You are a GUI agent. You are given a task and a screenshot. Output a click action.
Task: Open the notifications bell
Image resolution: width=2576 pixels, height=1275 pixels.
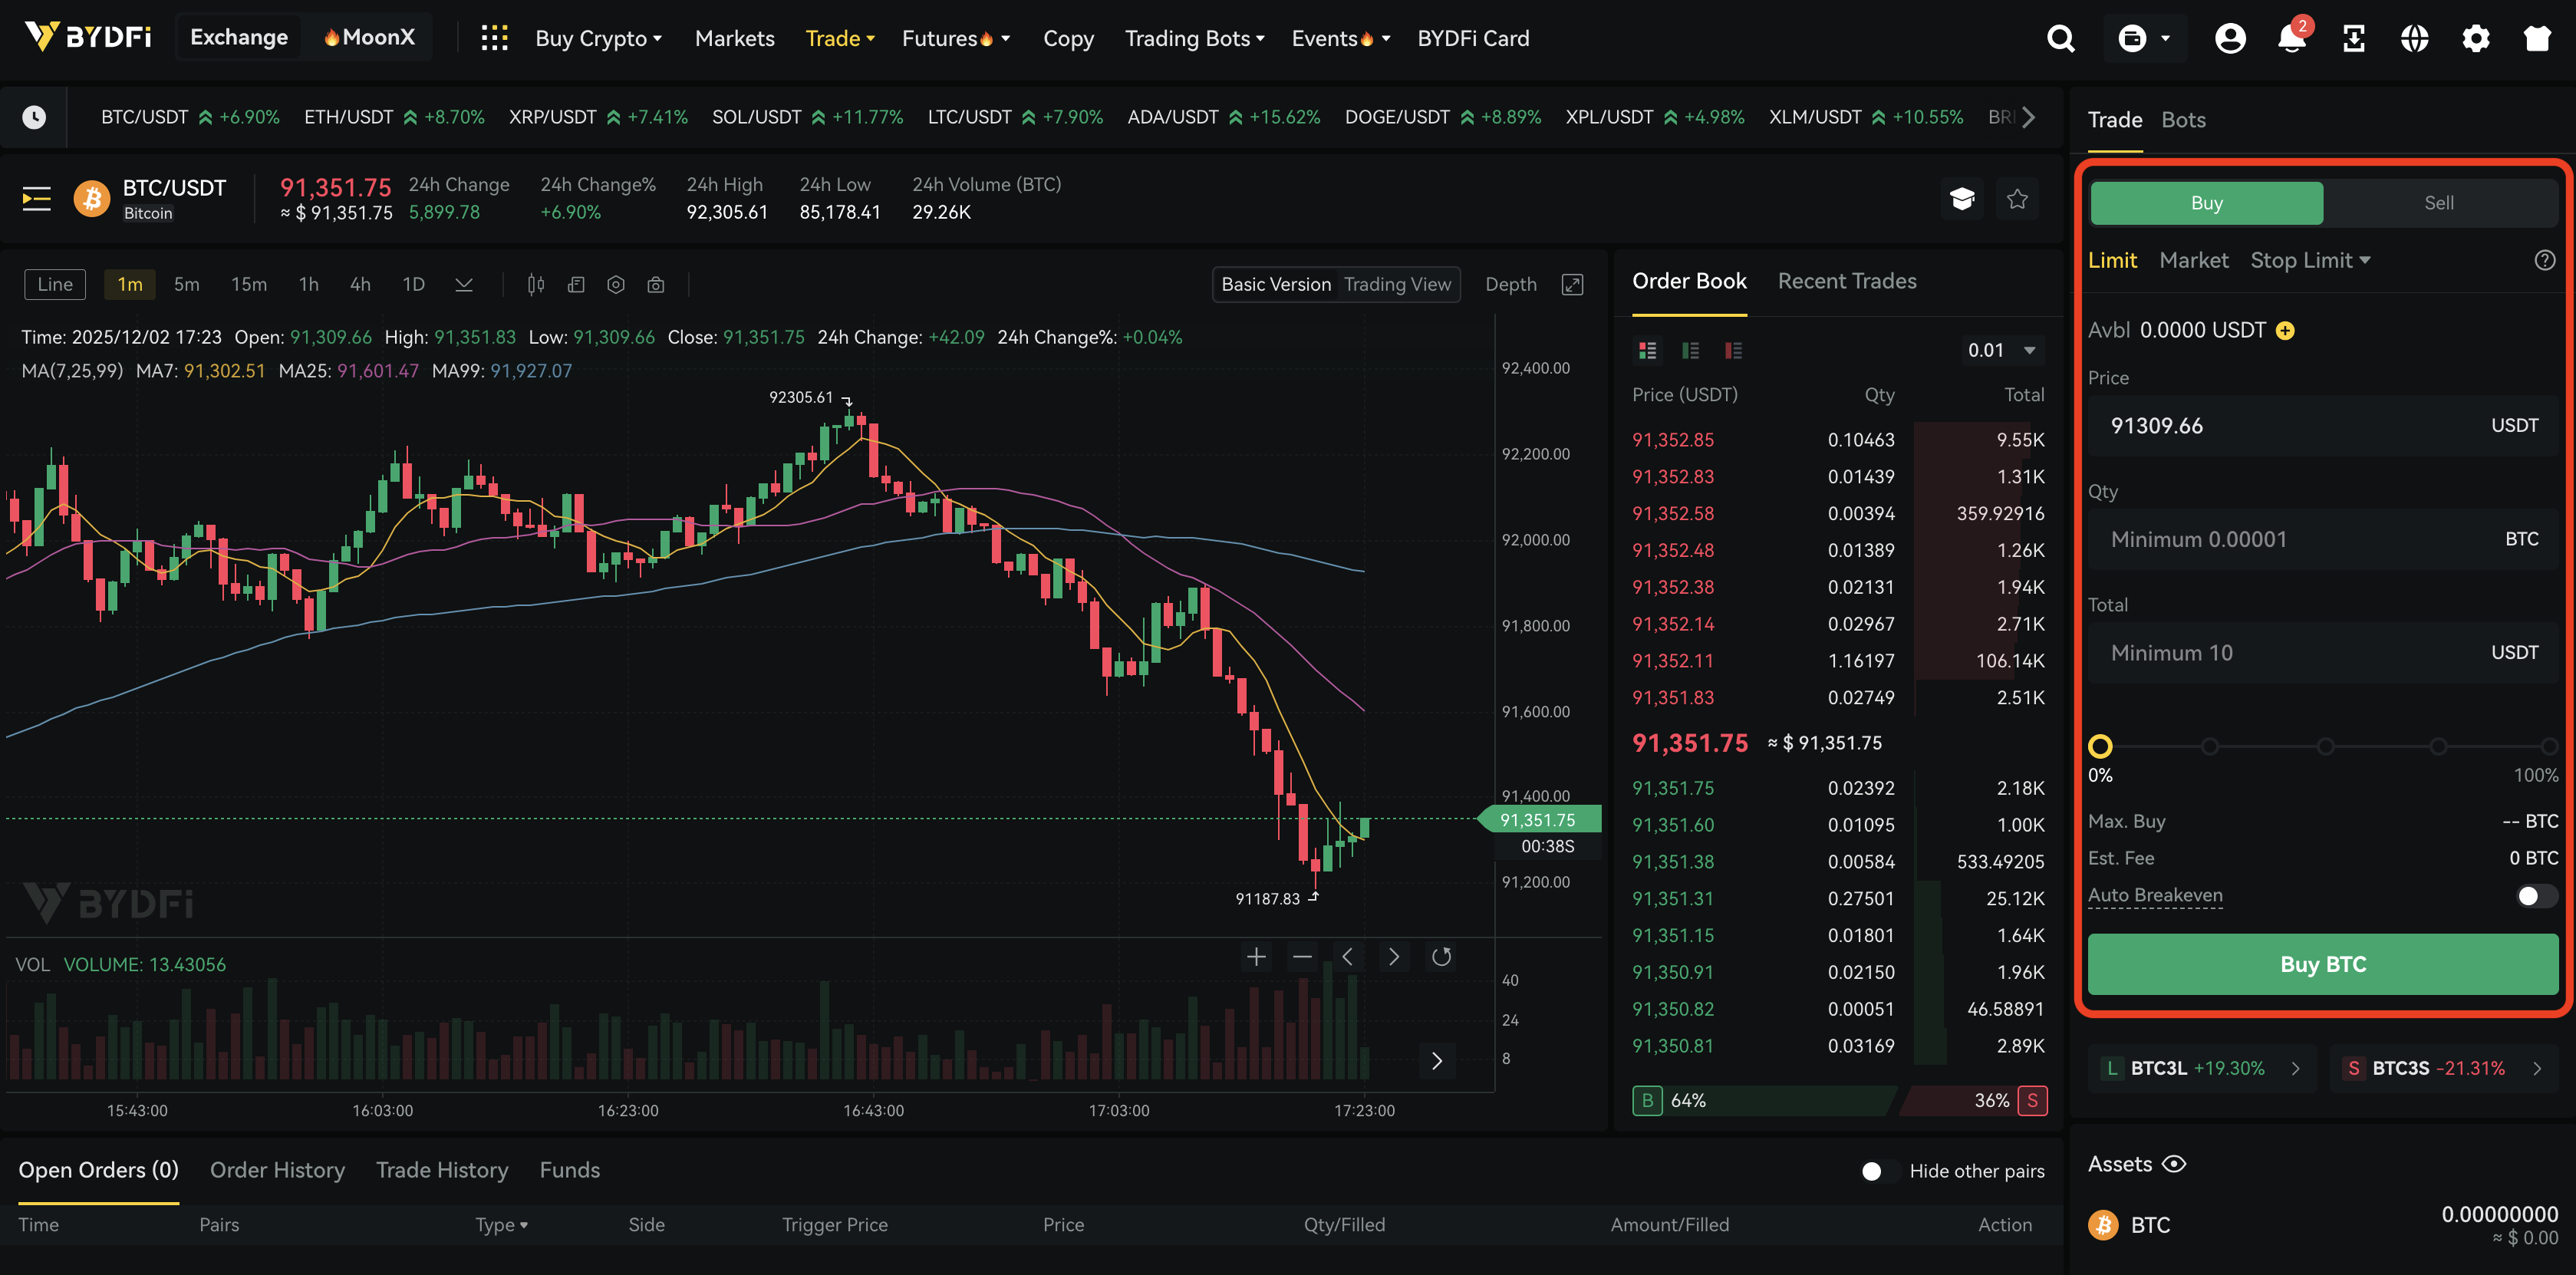point(2291,39)
